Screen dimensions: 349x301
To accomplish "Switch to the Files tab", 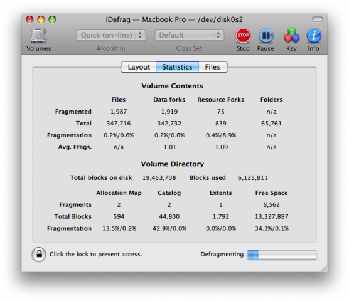I will (x=213, y=67).
